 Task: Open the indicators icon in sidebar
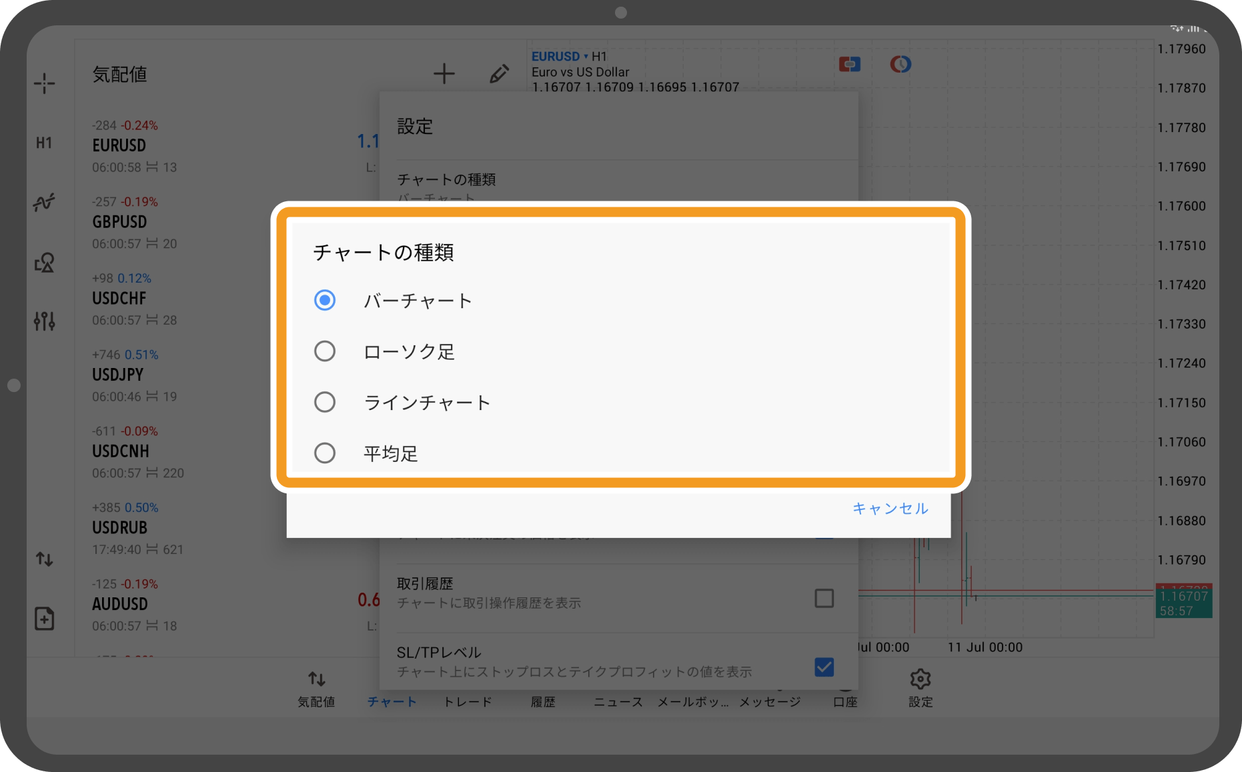click(45, 202)
